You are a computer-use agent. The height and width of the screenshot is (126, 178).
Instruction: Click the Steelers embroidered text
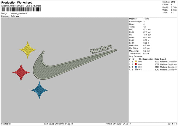pyautogui.click(x=101, y=49)
